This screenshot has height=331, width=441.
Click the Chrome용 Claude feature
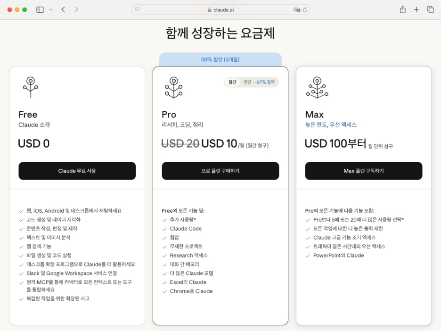(191, 291)
